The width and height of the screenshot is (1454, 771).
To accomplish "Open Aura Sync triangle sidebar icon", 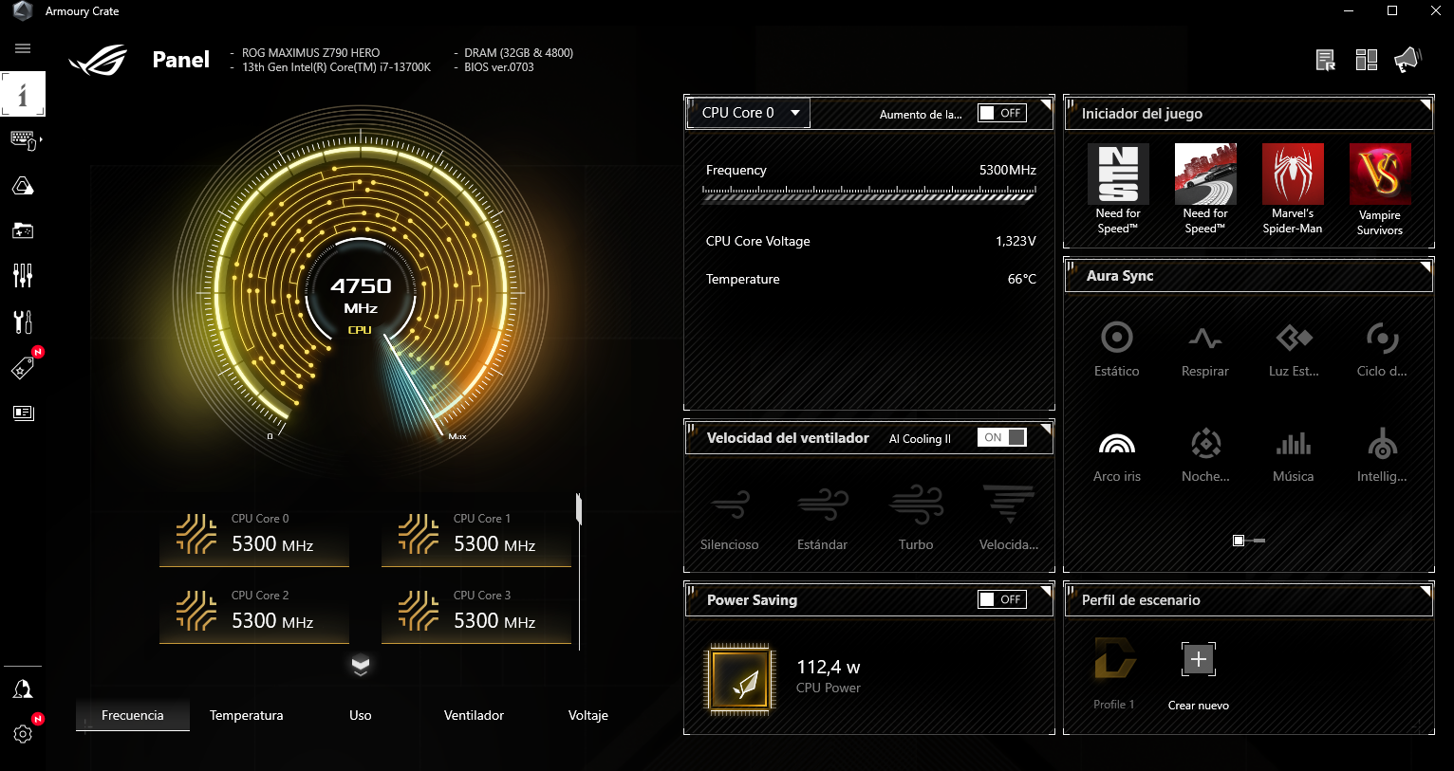I will click(23, 186).
